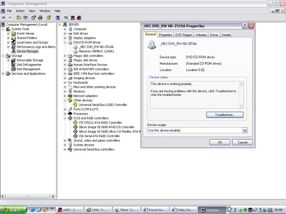The width and height of the screenshot is (286, 214).
Task: Toggle the Show/Hide Console Tree icon
Action: point(25,18)
